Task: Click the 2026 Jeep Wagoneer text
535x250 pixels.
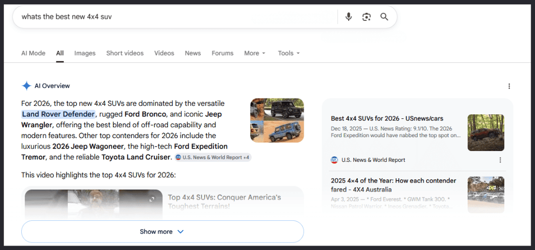Action: pos(88,147)
